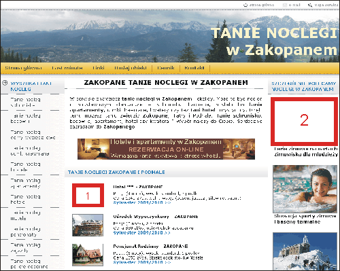Choose Tanie noclegi schroniska in the sidebar

pos(25,103)
